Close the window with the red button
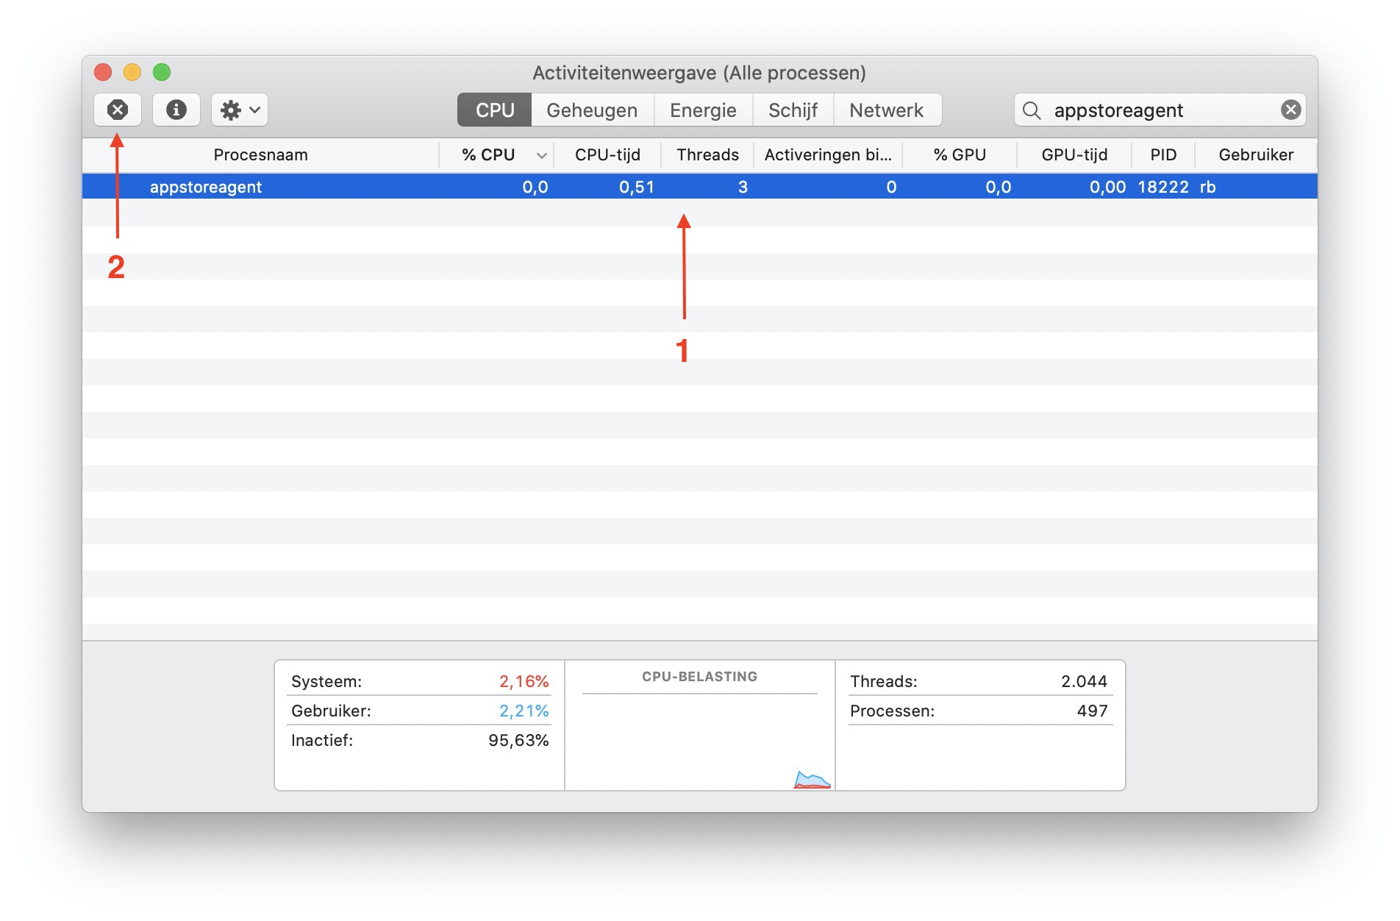 pos(103,72)
